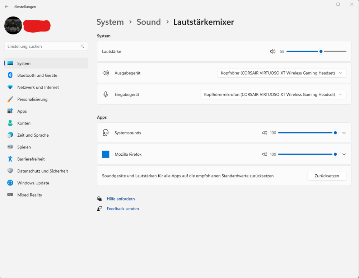
Task: Click the Datenschutz und Sicherheit shield icon
Action: [10, 171]
